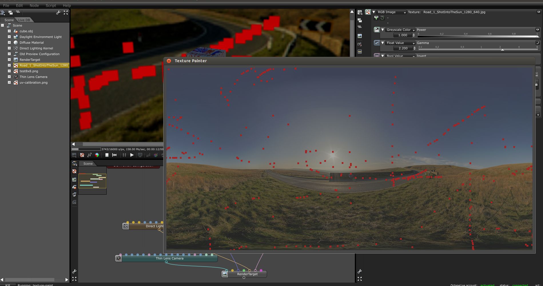Toggle material node visibility filter
The width and height of the screenshot is (543, 286).
tap(74, 194)
